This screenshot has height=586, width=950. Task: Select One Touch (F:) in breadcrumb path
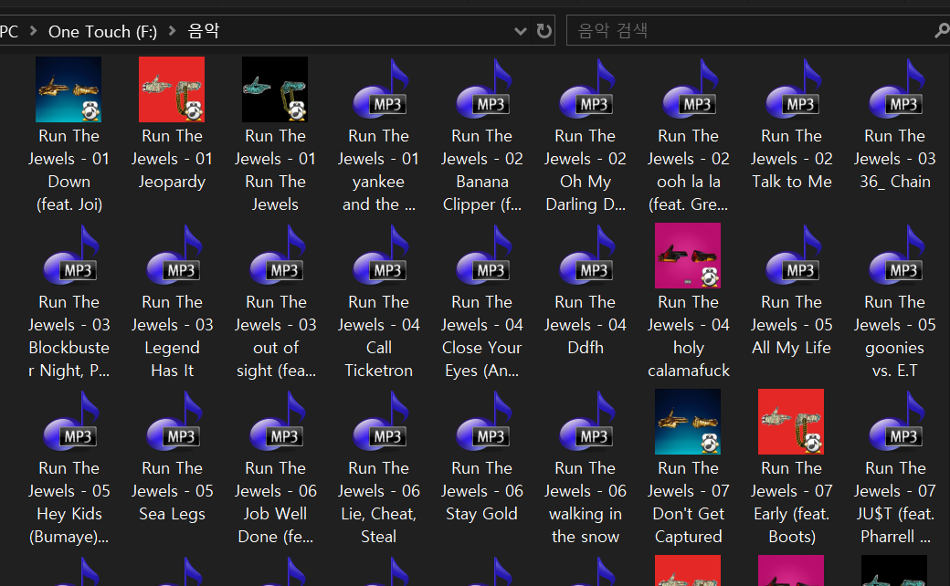click(x=102, y=31)
